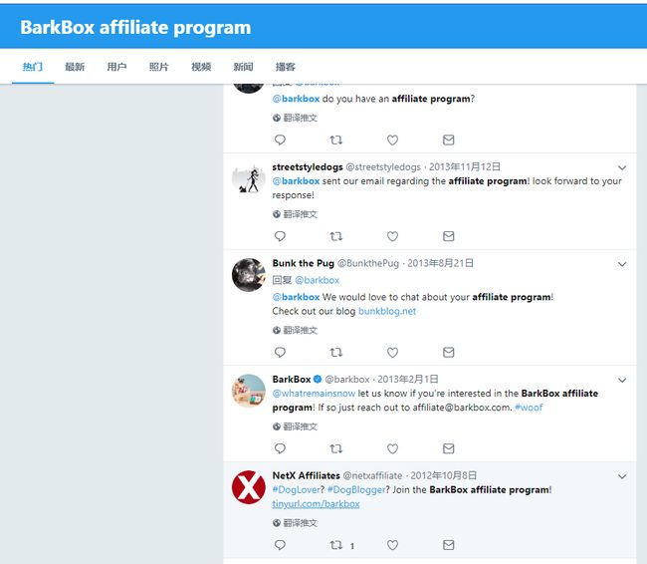Viewport: 647px width, 564px height.
Task: Open NetX Affiliates red X avatar
Action: (x=249, y=487)
